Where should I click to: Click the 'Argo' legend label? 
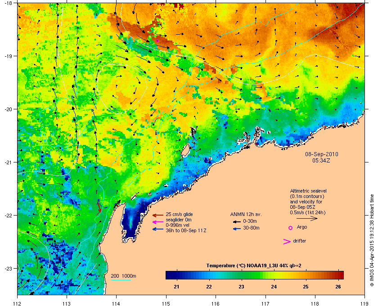(x=302, y=227)
